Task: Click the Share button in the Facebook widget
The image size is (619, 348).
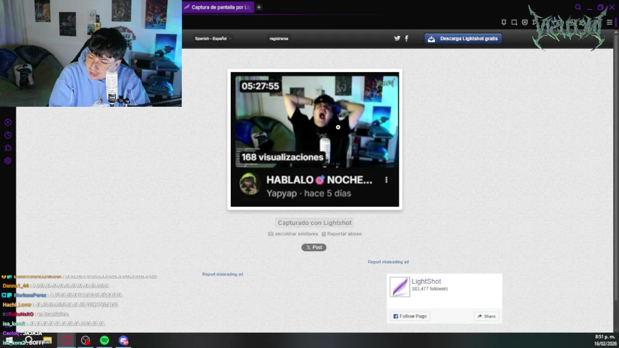Action: click(x=486, y=316)
